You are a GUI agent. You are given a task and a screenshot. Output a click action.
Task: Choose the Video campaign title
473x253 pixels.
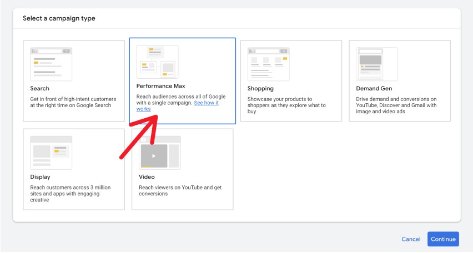coord(146,177)
